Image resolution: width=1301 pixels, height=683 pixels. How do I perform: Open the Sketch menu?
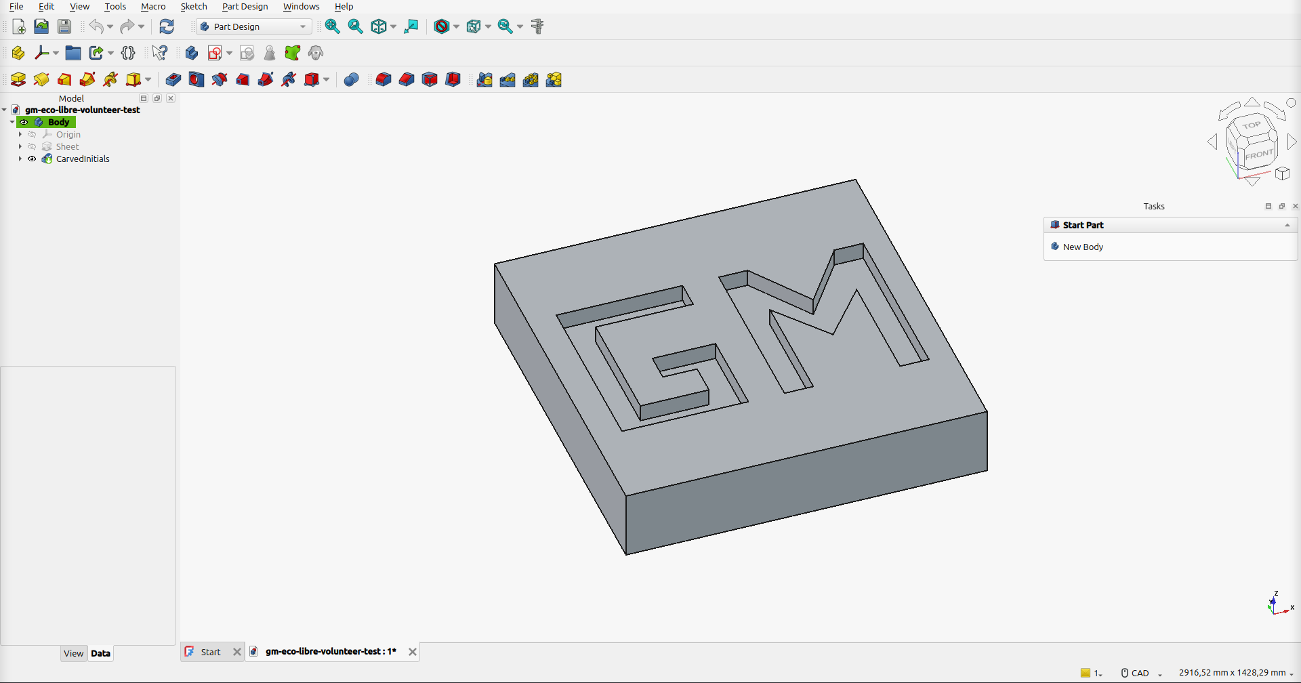194,6
